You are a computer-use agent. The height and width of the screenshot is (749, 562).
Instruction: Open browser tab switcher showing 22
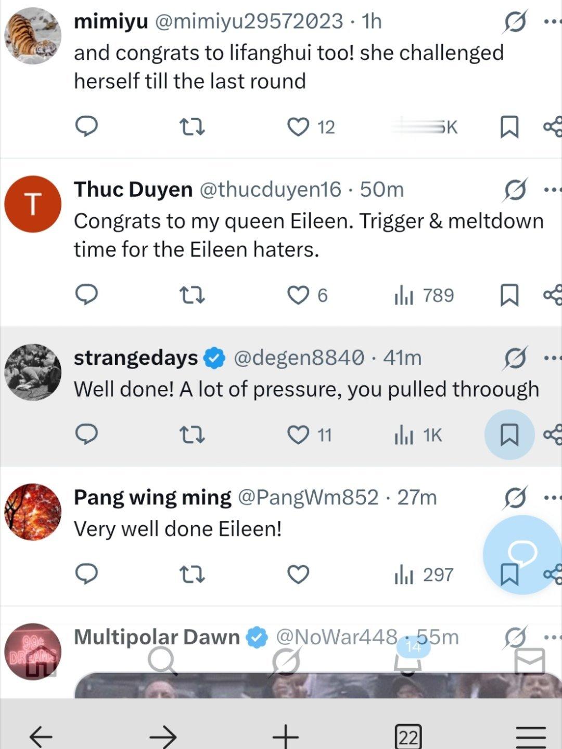coord(408,737)
